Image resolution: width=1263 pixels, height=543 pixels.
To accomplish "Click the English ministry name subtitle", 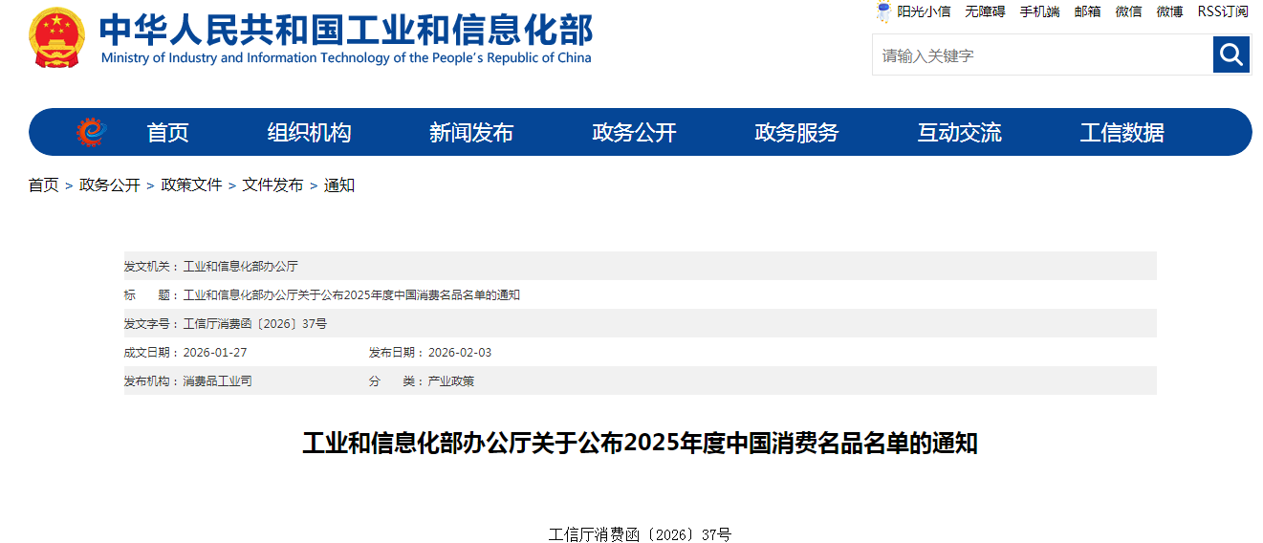I will pos(346,57).
